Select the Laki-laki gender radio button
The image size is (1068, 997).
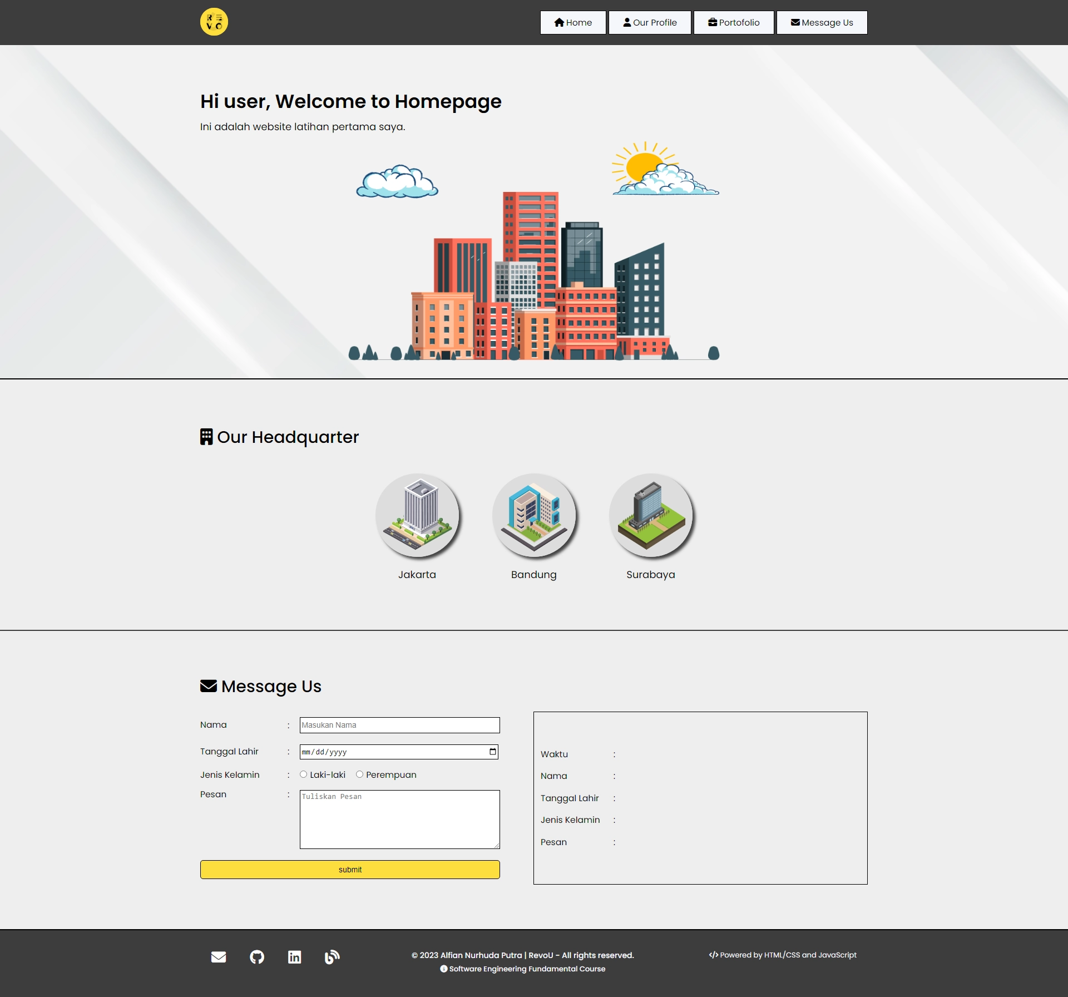[x=303, y=773]
